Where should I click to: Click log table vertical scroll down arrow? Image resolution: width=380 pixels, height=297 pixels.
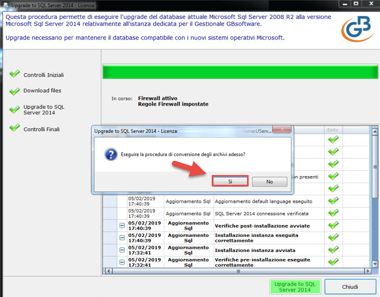click(375, 264)
